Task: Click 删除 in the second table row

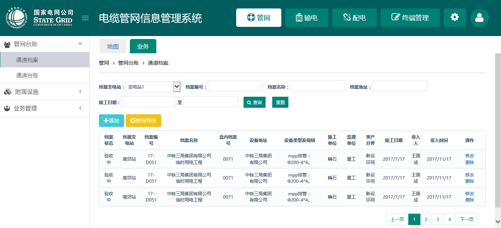Action: [x=470, y=181]
